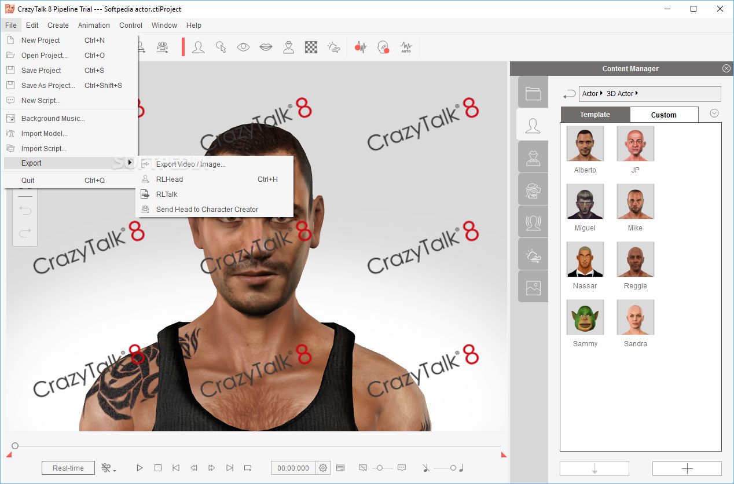Expand the Content Manager options chevron
Screen dimensions: 734x484
click(x=714, y=113)
